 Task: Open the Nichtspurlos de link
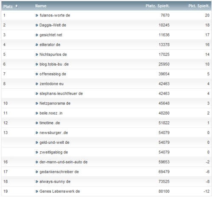(x=53, y=55)
